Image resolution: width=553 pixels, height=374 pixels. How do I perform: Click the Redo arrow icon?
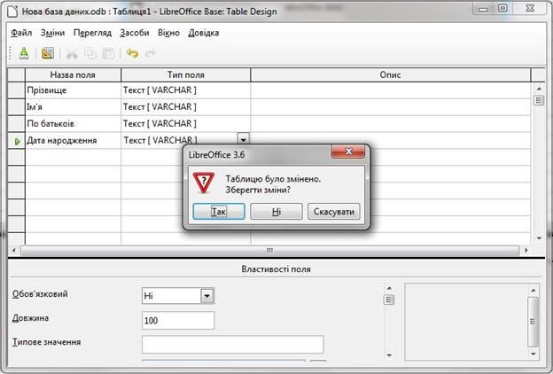click(151, 53)
